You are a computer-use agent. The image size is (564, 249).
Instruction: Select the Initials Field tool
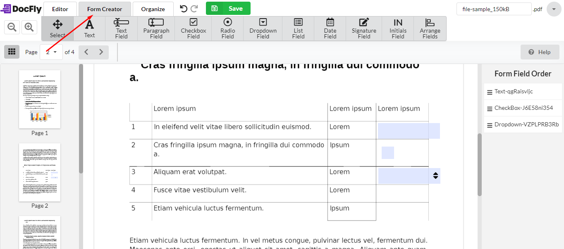pyautogui.click(x=397, y=28)
